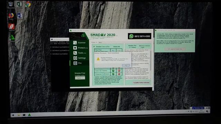Click OK button in the warning dialog
The width and height of the screenshot is (221, 124).
click(126, 65)
